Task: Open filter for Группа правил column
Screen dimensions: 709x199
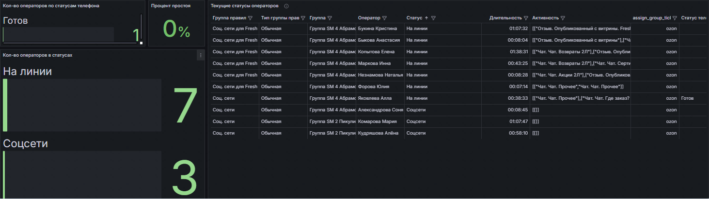Action: pos(251,18)
